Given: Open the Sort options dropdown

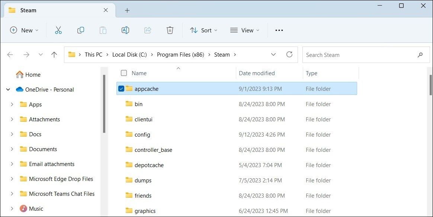Looking at the screenshot, I should tap(203, 30).
